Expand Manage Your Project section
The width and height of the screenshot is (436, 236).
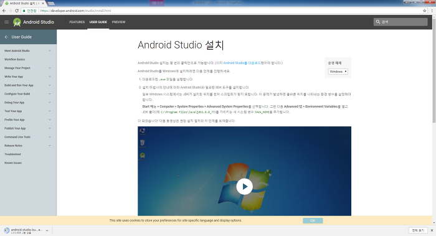[x=50, y=68]
